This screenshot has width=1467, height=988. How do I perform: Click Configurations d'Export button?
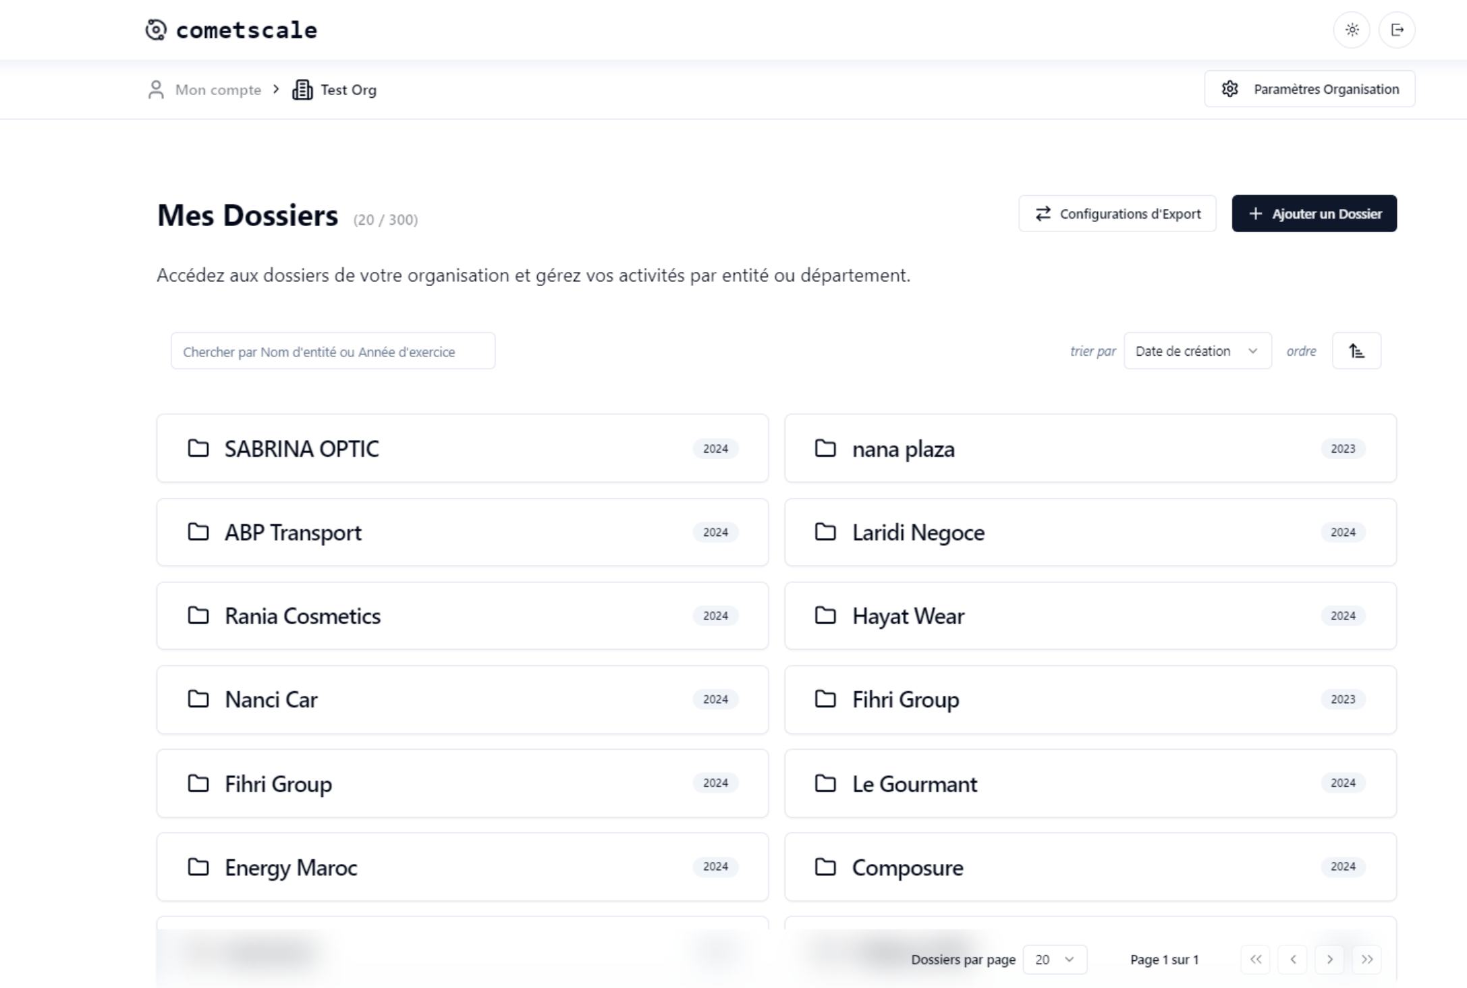(1117, 214)
